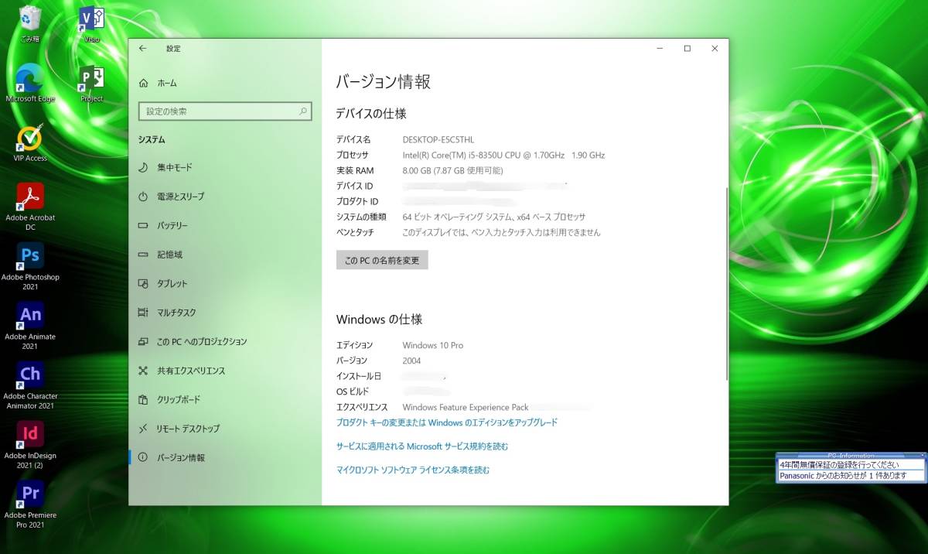Click この PC の名前を変更 button
Viewport: 928px width, 554px height.
[382, 260]
